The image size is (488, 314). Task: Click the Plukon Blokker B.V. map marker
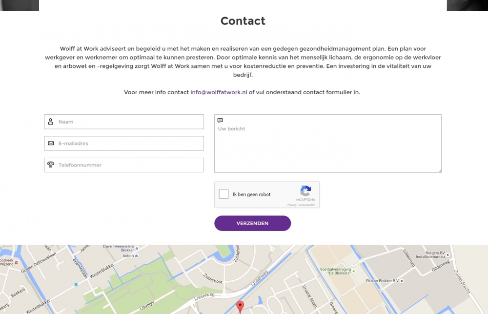point(402,281)
